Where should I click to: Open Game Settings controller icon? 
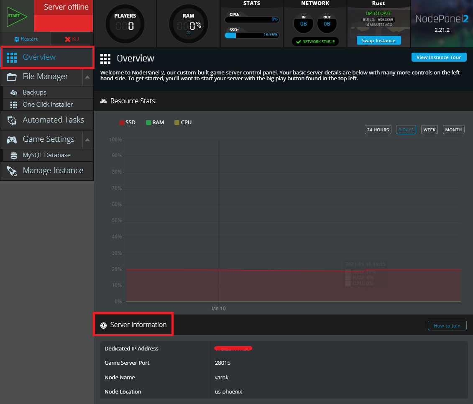12,140
